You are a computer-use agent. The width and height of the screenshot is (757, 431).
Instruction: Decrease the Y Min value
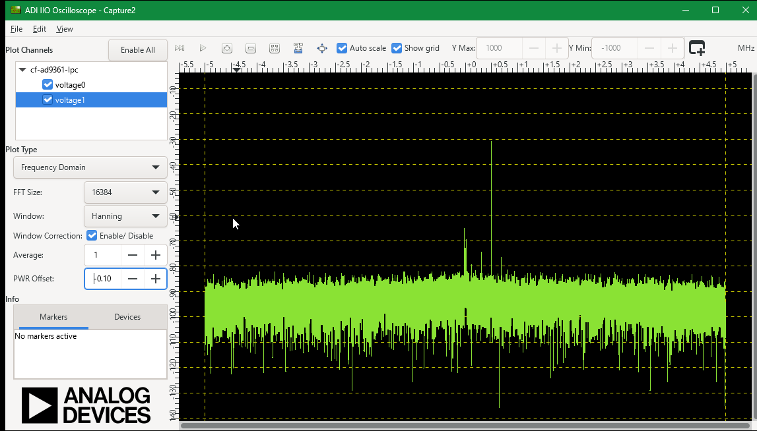(649, 48)
